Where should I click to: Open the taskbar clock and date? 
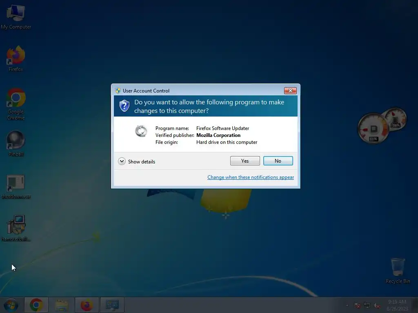pos(397,305)
